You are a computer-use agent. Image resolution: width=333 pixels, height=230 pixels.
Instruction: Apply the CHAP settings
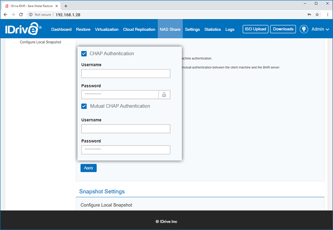(x=88, y=168)
